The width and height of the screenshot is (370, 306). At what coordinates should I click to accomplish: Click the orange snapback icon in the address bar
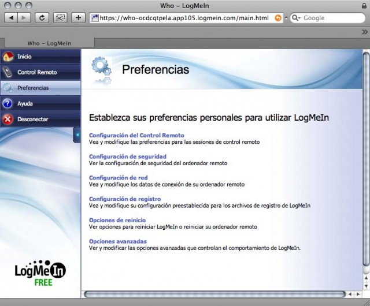tap(278, 18)
